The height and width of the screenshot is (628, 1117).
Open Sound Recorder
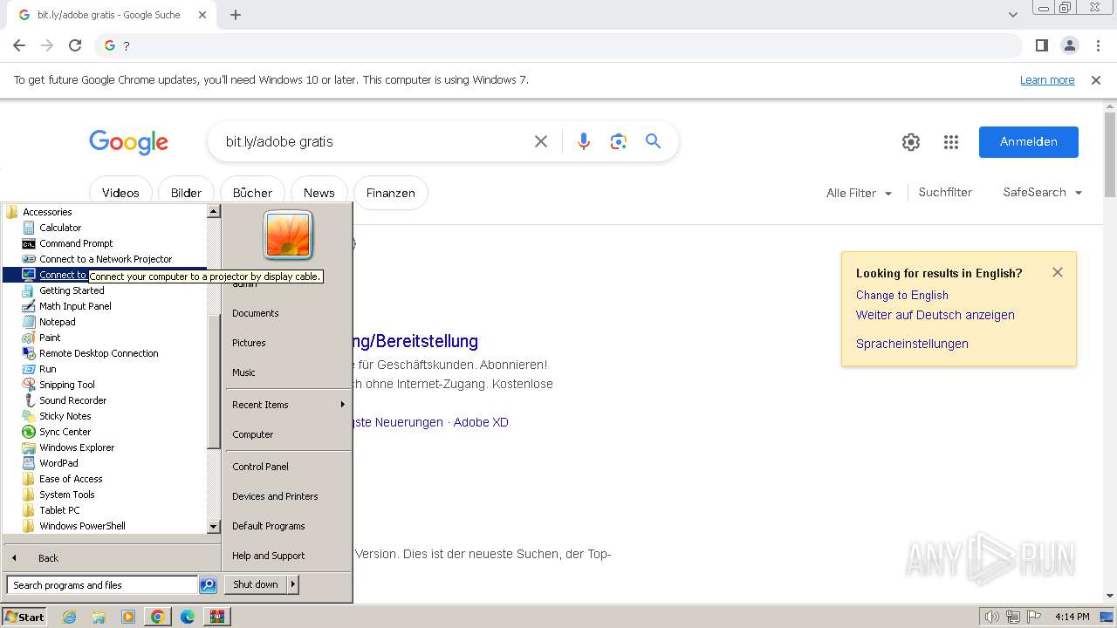click(72, 400)
